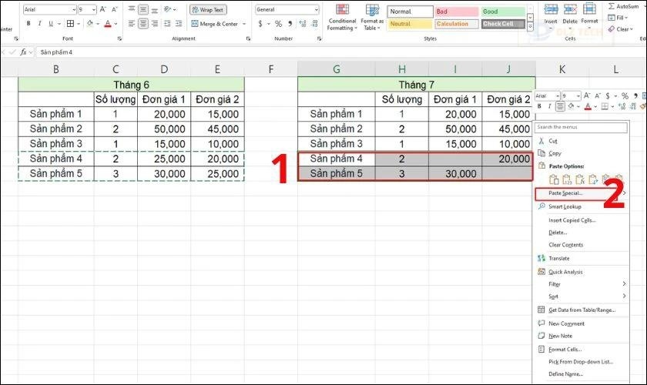
Task: Toggle Underline in ribbon
Action: tap(51, 24)
